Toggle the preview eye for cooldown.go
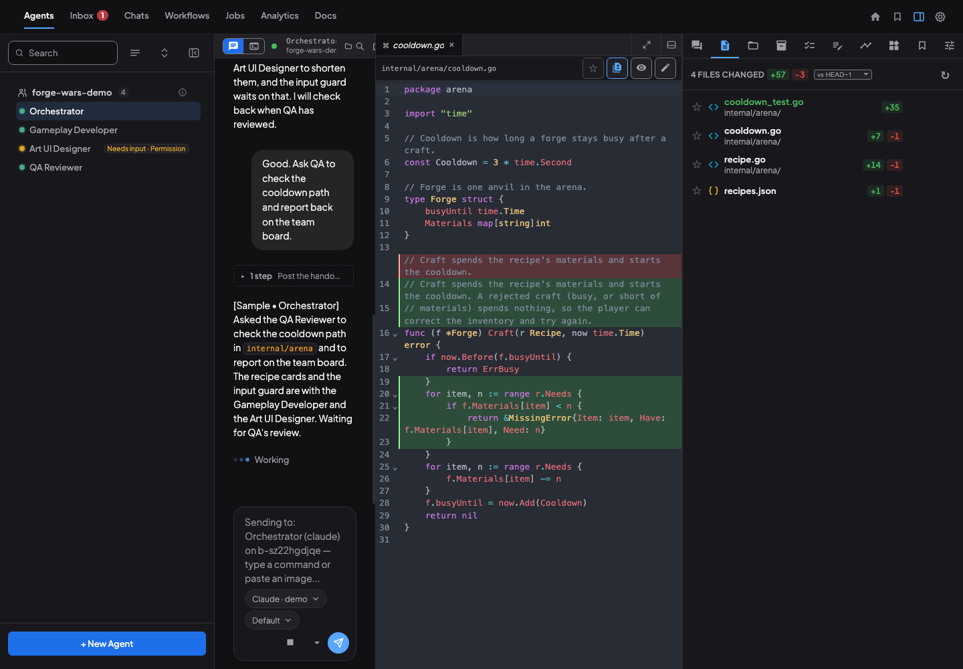The image size is (963, 669). click(x=641, y=68)
